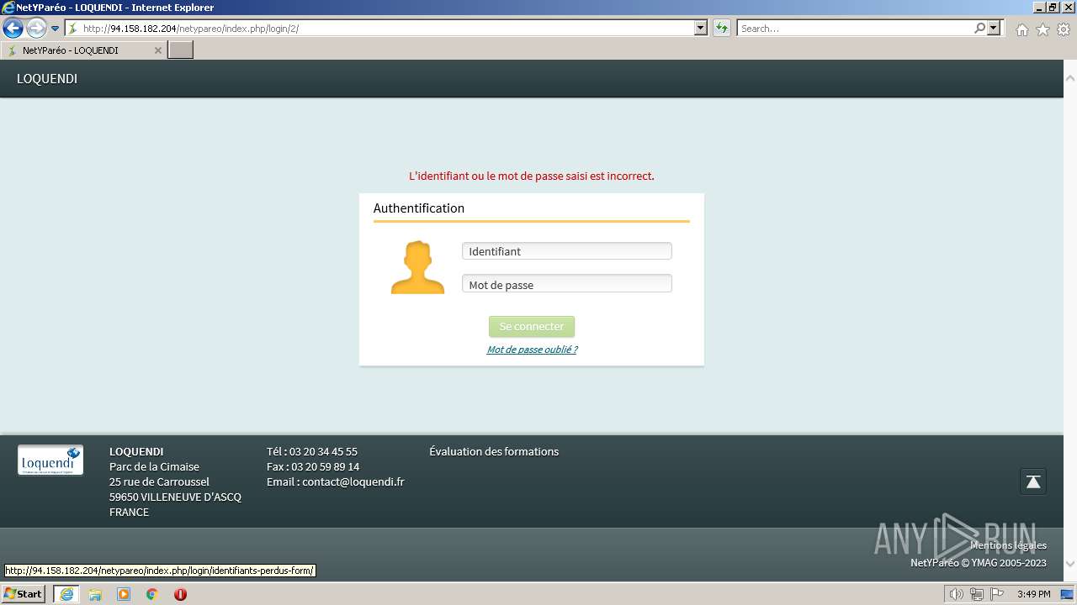The image size is (1077, 605).
Task: Open the Windows Start button
Action: tap(24, 594)
